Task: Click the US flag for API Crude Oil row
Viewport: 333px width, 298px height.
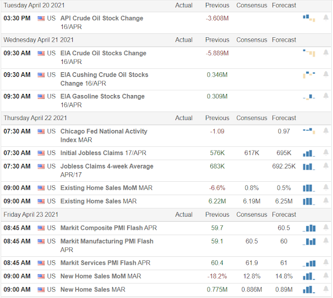Action: click(x=41, y=18)
